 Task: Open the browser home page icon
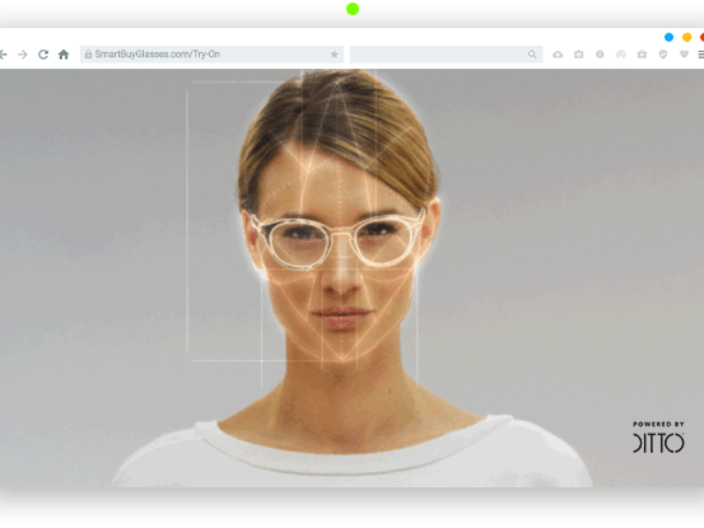[63, 55]
